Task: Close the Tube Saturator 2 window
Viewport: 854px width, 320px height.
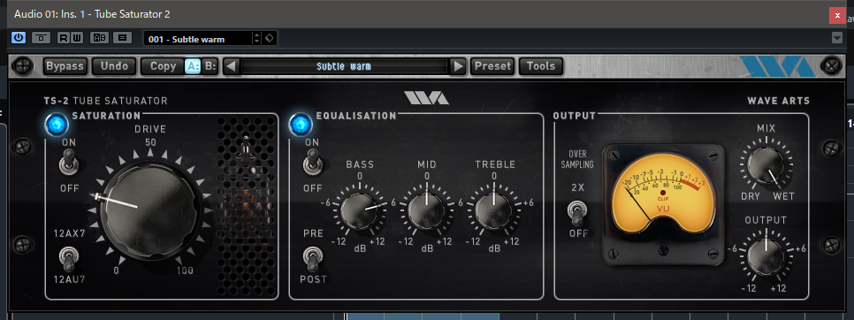Action: click(837, 15)
